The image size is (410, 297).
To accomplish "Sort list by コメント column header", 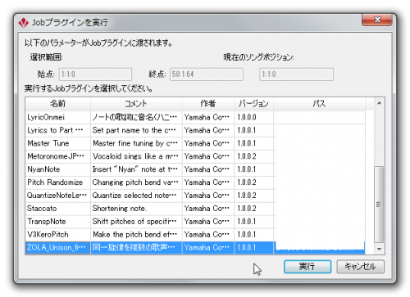I will [136, 104].
